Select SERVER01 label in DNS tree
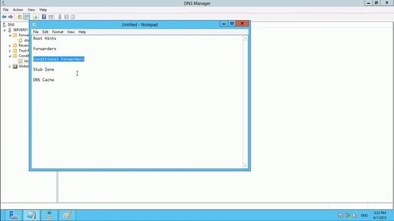394x221 pixels. [20, 30]
